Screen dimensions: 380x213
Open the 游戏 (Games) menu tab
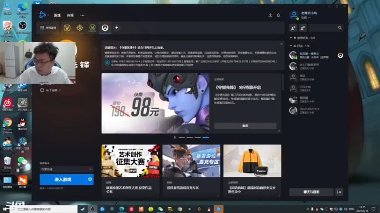[x=57, y=15]
